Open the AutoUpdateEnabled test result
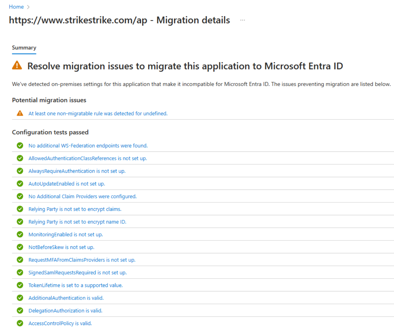Viewport: 394px width, 328px height. [x=67, y=184]
